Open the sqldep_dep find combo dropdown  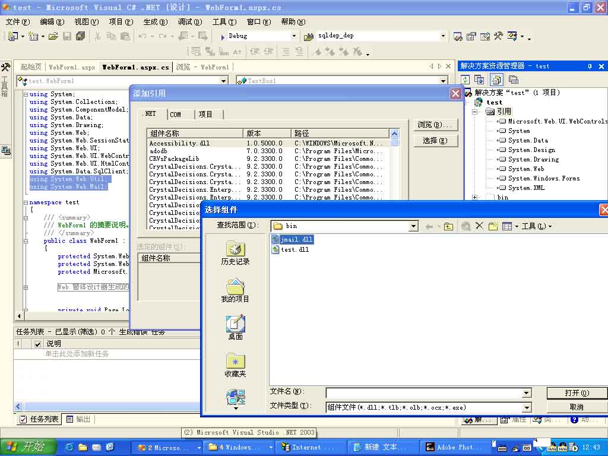tap(443, 36)
